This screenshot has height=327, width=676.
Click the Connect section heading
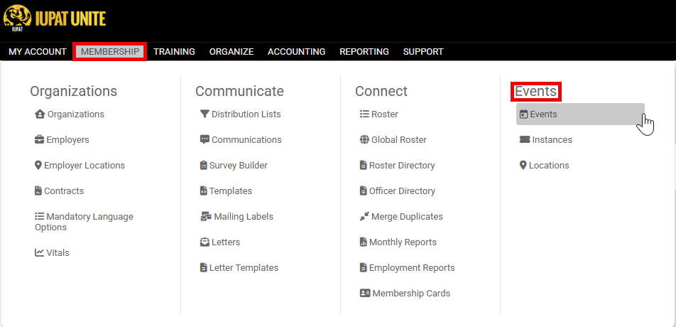(381, 92)
